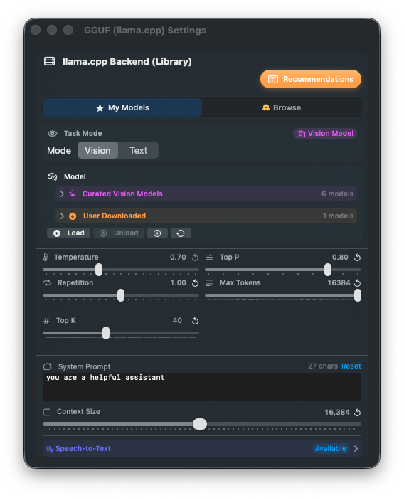The height and width of the screenshot is (498, 404).
Task: Open the Recommendations panel
Action: point(310,79)
